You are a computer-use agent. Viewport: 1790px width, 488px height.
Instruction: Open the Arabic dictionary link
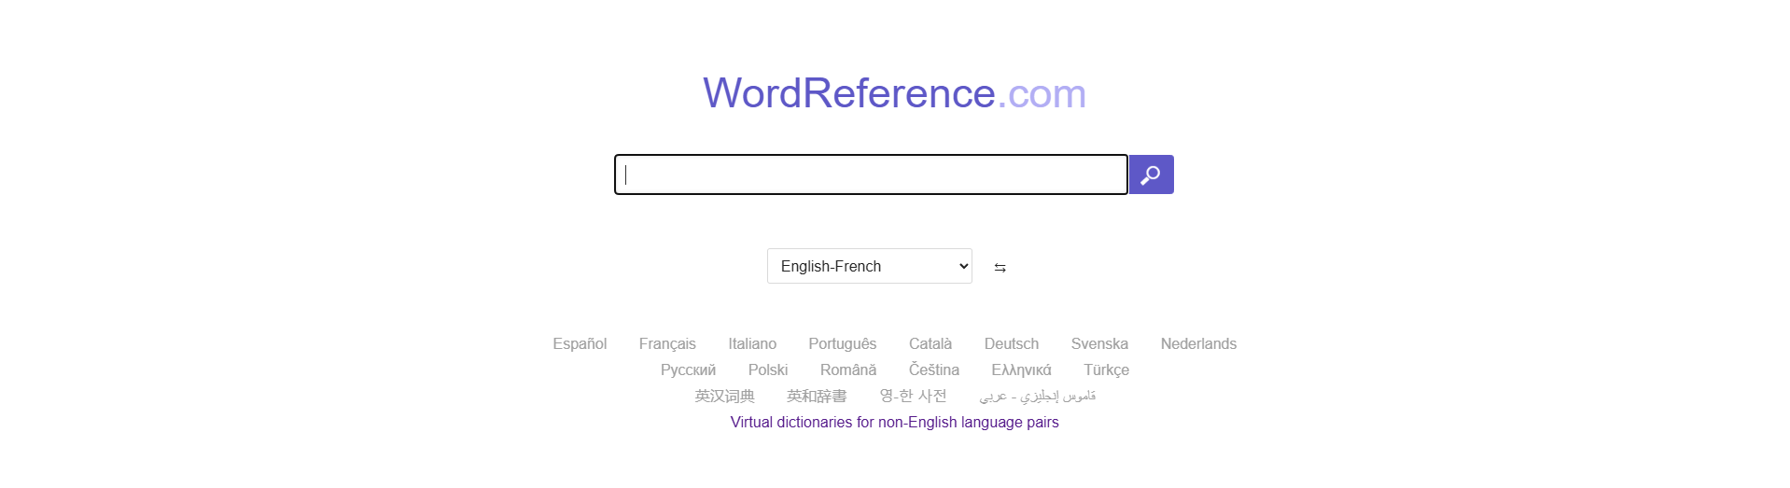[1038, 397]
